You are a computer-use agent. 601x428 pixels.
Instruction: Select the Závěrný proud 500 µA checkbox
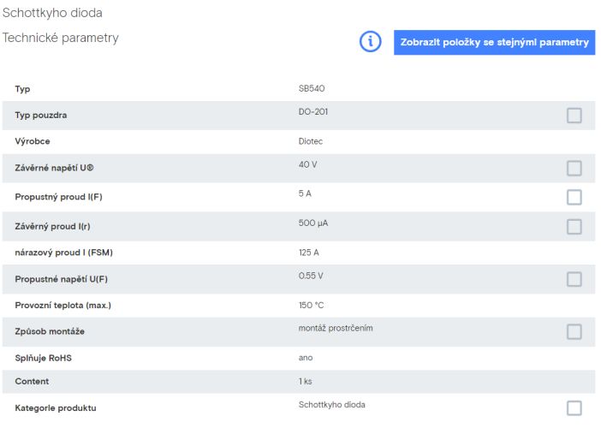tap(574, 227)
